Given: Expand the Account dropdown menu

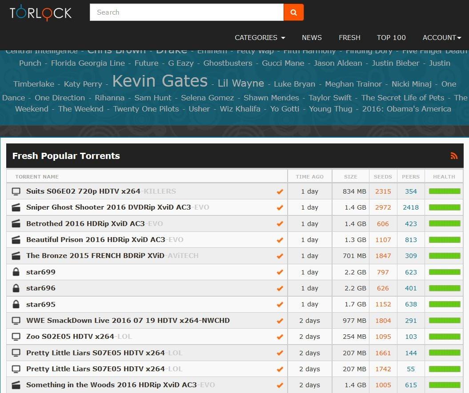Looking at the screenshot, I should pos(442,38).
